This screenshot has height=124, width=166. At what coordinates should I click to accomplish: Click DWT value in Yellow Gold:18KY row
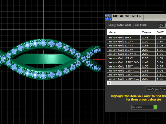(160, 50)
